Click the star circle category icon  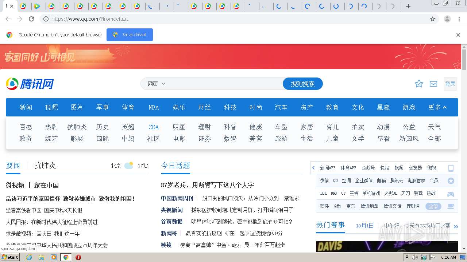[451, 181]
